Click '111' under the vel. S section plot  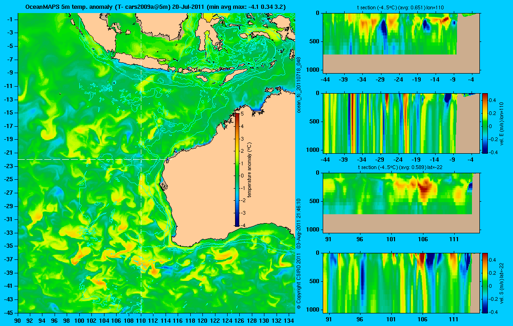(453, 319)
